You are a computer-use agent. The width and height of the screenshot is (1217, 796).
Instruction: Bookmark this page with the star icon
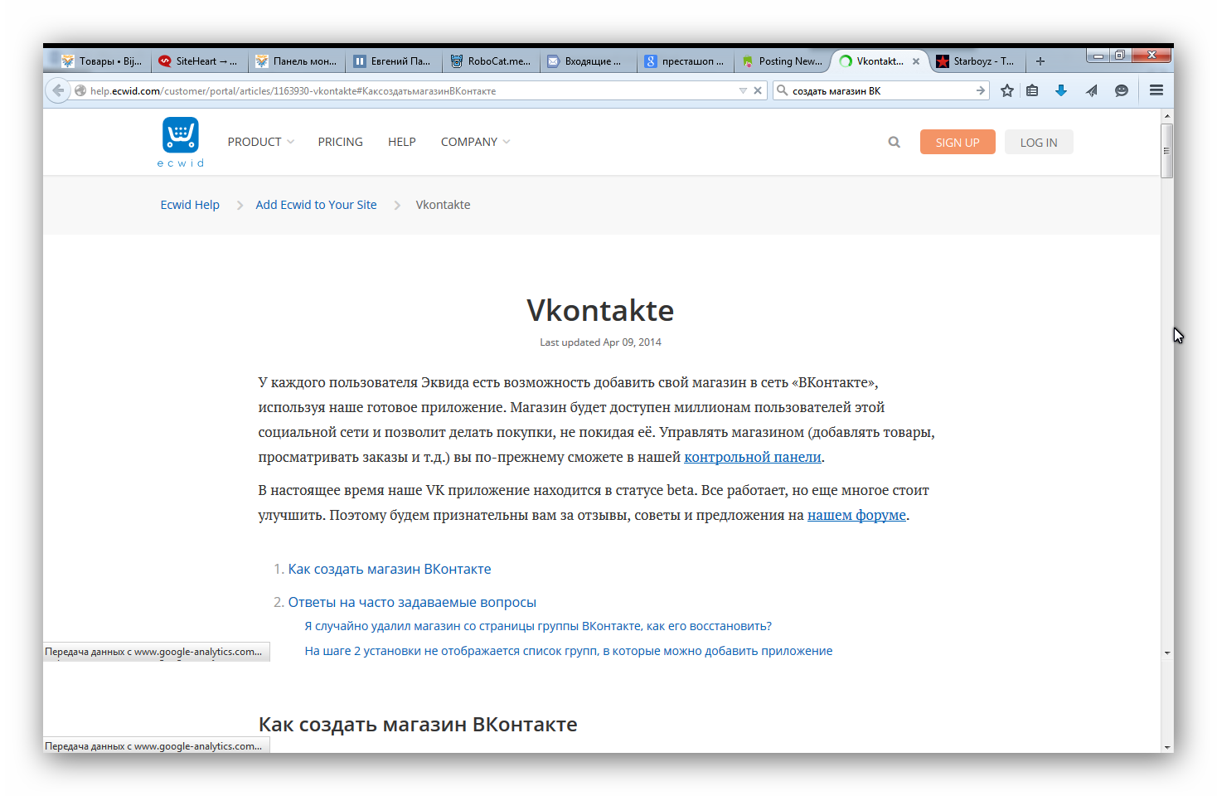(x=1006, y=90)
